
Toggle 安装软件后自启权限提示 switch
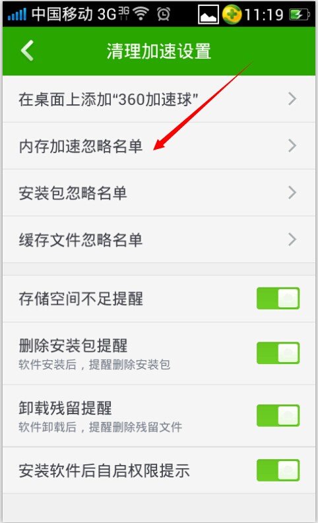[278, 470]
